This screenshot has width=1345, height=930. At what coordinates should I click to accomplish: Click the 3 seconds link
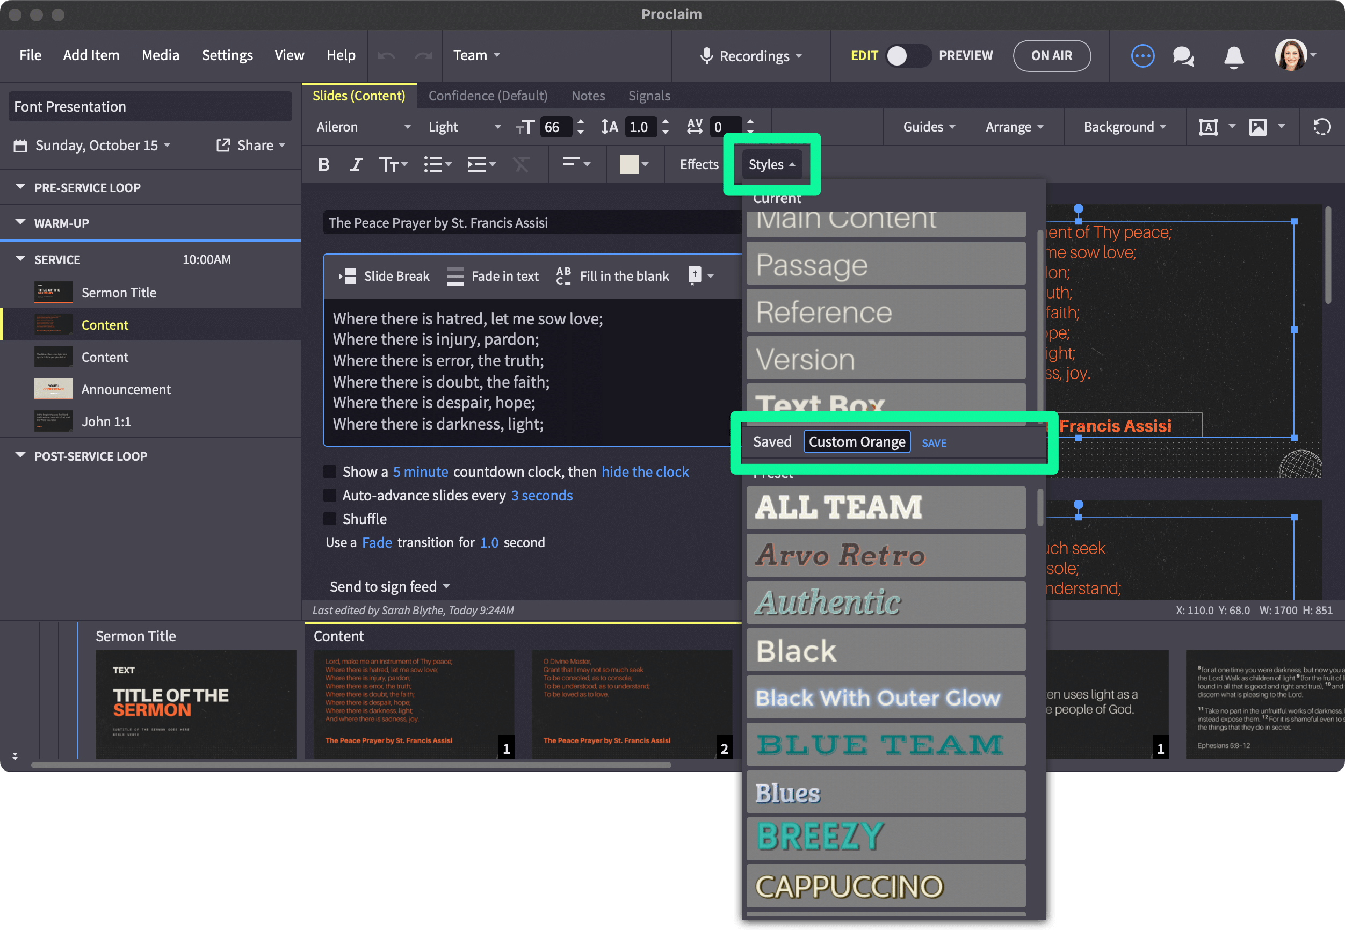click(x=541, y=495)
